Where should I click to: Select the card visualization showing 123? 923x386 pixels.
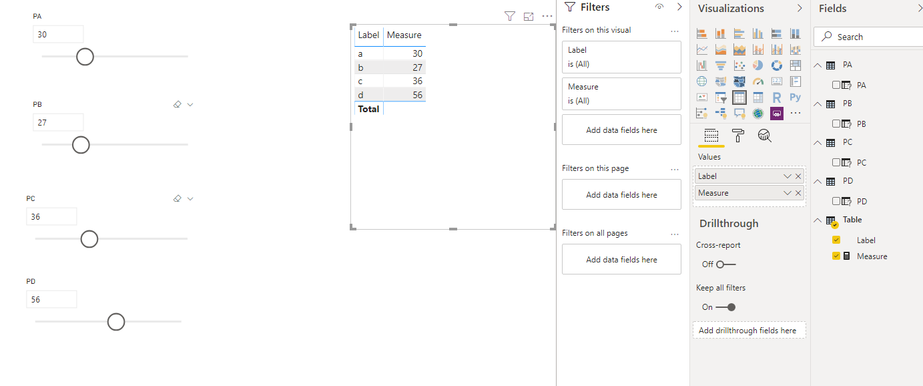(776, 81)
